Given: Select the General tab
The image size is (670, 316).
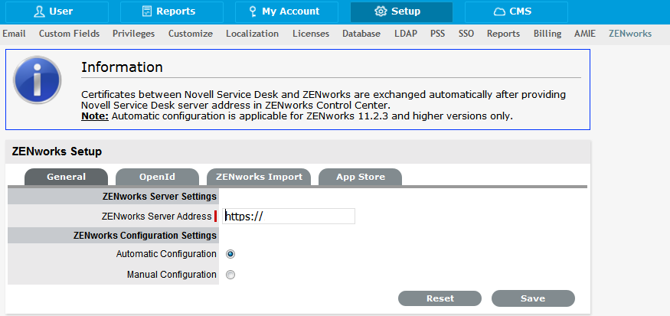Looking at the screenshot, I should [66, 177].
